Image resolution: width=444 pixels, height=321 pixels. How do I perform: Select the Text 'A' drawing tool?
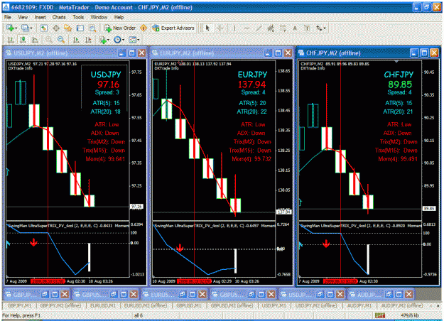tap(295, 28)
